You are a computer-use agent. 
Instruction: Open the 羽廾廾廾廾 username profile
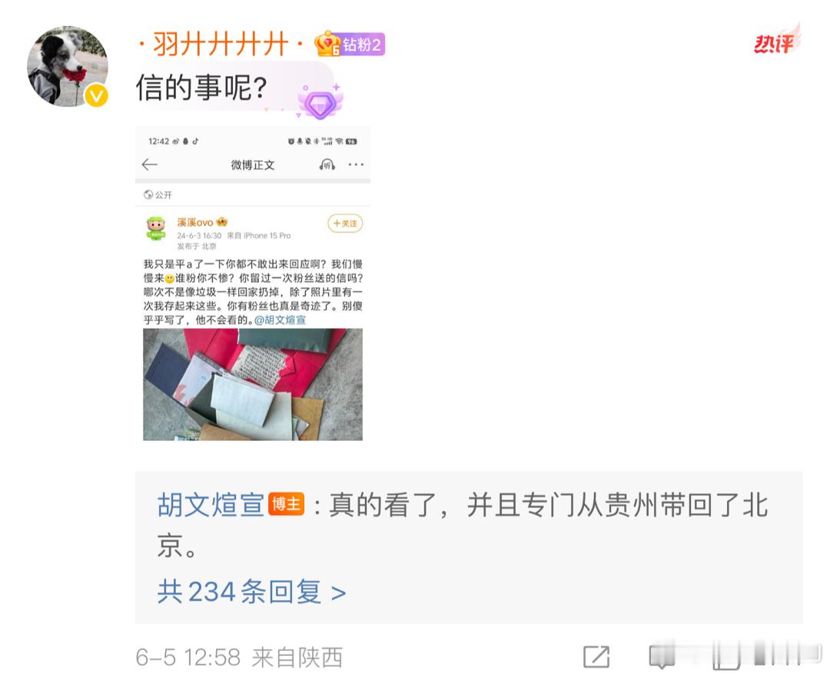pos(221,44)
